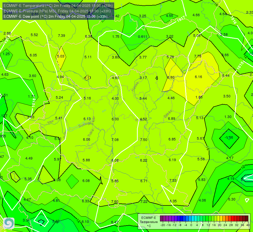Select the ECMWF-E Dew point 2m layer label

[x=55, y=16]
